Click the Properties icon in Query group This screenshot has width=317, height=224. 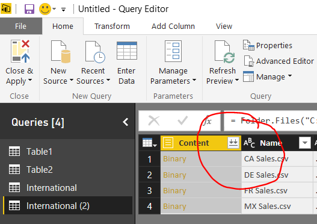tap(248, 45)
